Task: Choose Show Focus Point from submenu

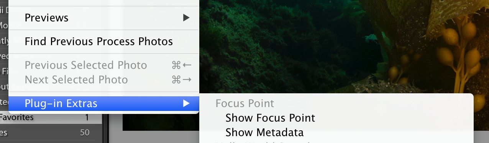Action: (x=270, y=118)
